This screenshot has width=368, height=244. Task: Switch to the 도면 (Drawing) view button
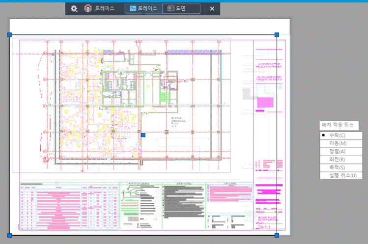(x=181, y=9)
